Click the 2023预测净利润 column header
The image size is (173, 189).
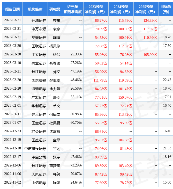click(x=96, y=9)
